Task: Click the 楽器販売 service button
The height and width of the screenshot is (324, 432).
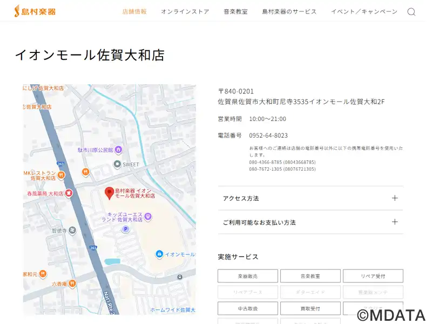Action: pos(248,276)
